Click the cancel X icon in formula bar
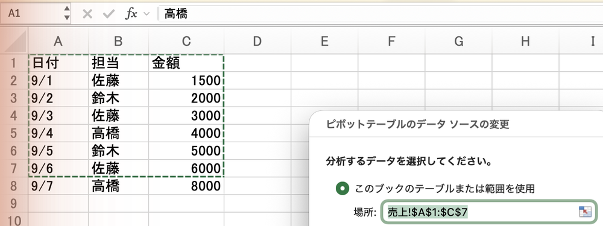603x226 pixels. (87, 14)
